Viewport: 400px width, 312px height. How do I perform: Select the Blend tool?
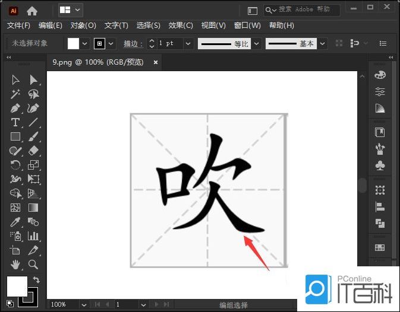pyautogui.click(x=33, y=222)
